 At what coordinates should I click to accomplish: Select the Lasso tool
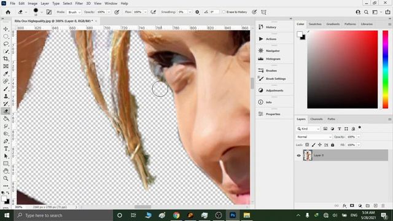pos(6,44)
